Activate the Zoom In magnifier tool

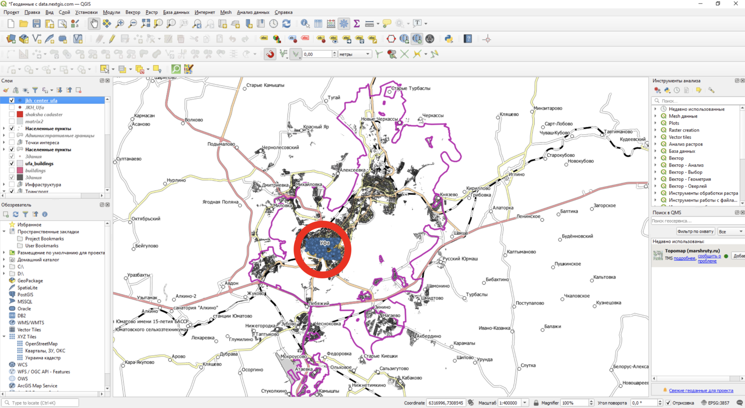point(120,23)
